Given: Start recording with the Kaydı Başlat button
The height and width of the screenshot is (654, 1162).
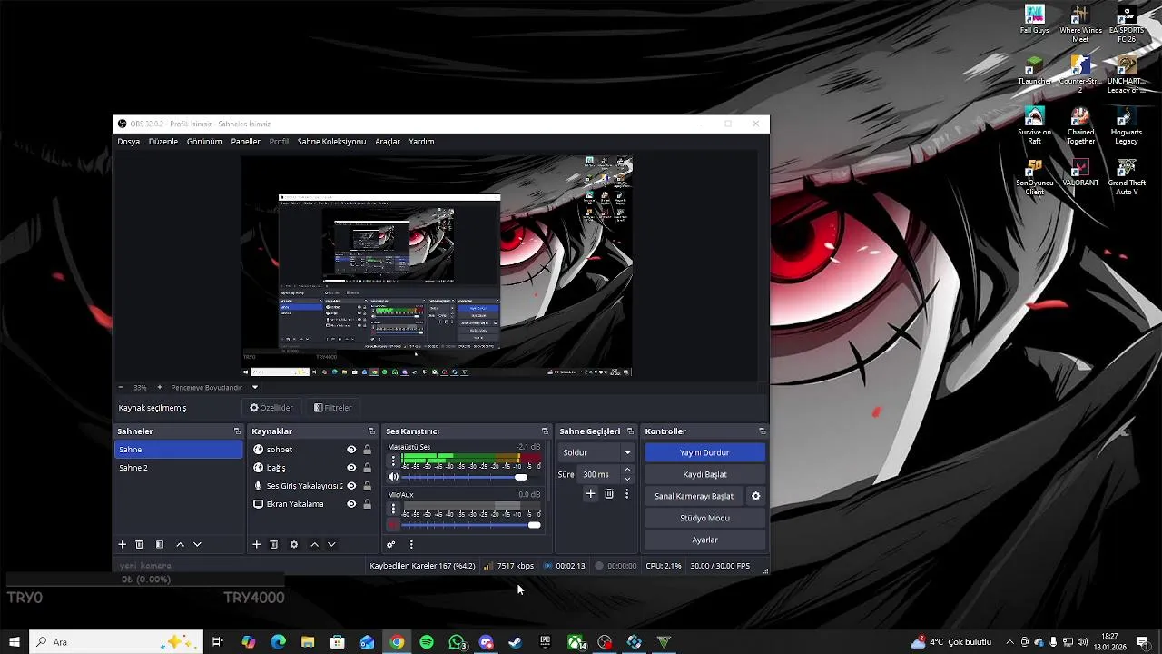Looking at the screenshot, I should 704,474.
